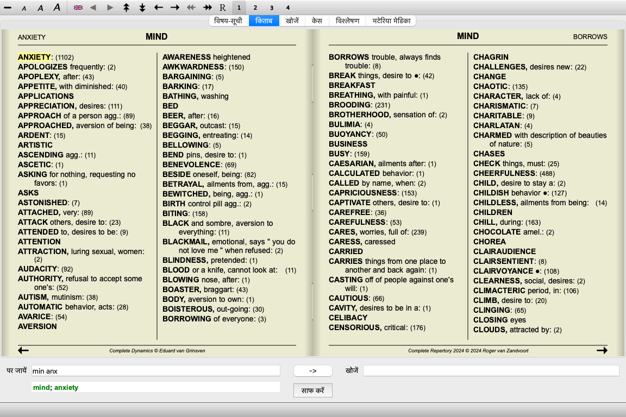
Task: Click the खोजें search input field
Action: pos(491,371)
